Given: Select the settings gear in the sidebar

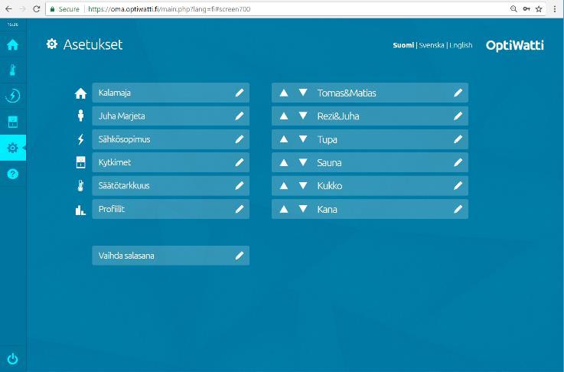Looking at the screenshot, I should (12, 148).
